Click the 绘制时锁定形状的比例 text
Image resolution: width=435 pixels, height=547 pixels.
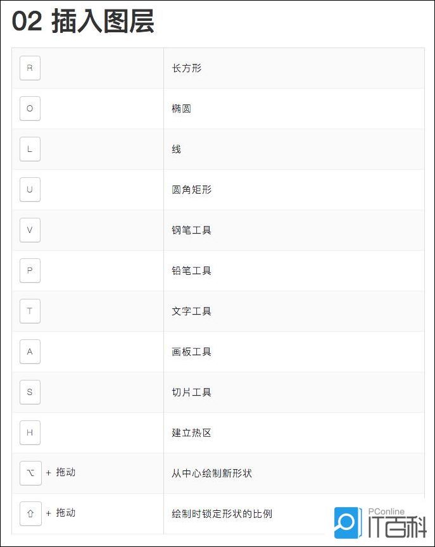(x=222, y=513)
